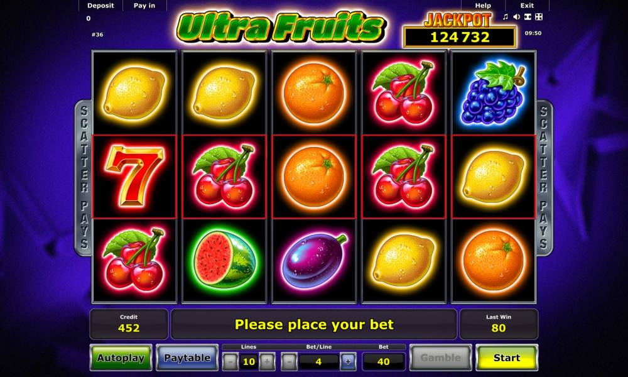This screenshot has width=628, height=377.
Task: Select the Exit menu item
Action: pyautogui.click(x=527, y=6)
